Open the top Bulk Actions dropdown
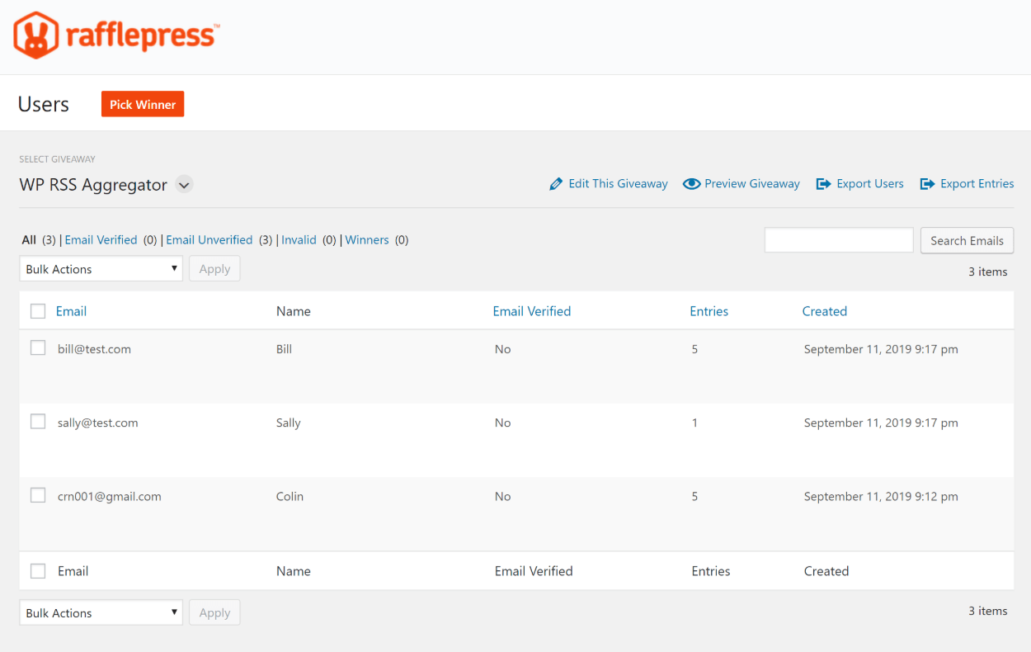 click(101, 269)
